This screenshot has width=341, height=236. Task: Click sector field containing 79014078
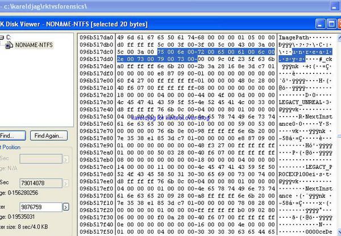click(x=41, y=183)
